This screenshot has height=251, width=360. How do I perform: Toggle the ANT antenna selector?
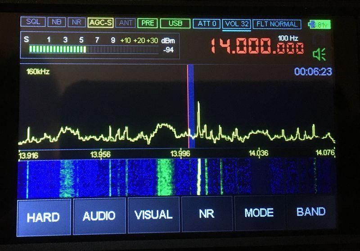click(x=126, y=22)
